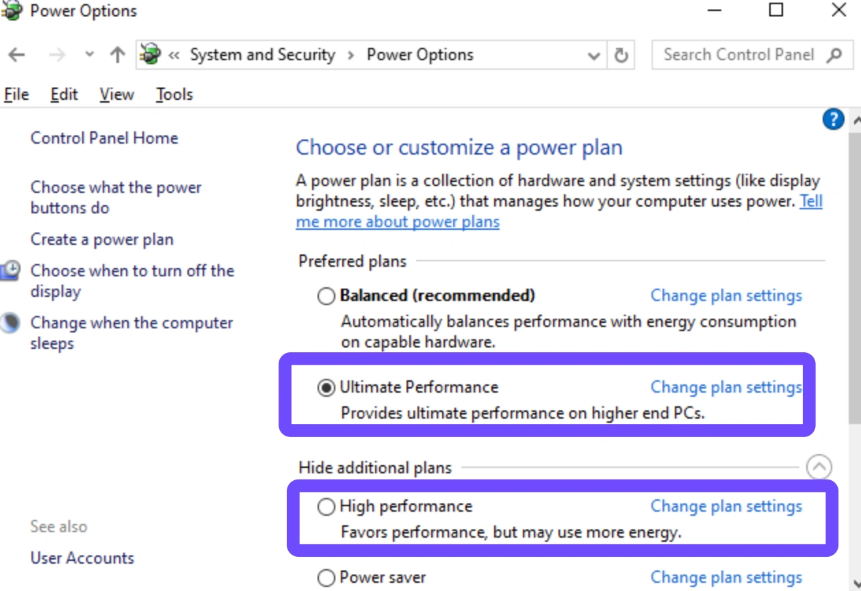The width and height of the screenshot is (861, 591).
Task: Open the address bar history dropdown
Action: pyautogui.click(x=594, y=56)
